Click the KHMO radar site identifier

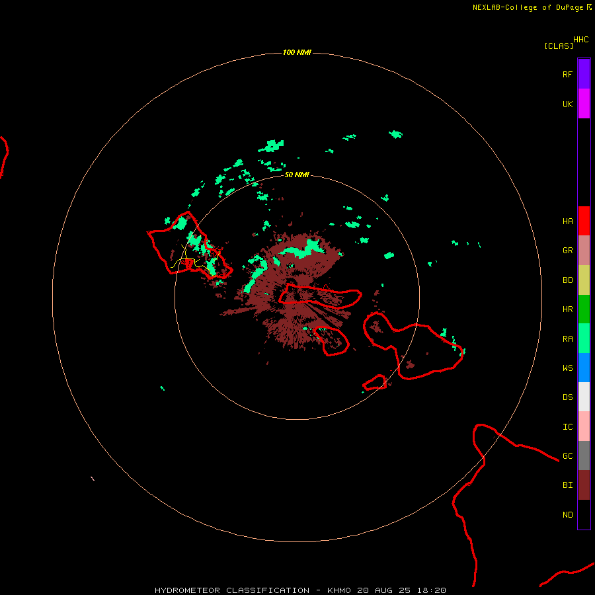point(339,590)
